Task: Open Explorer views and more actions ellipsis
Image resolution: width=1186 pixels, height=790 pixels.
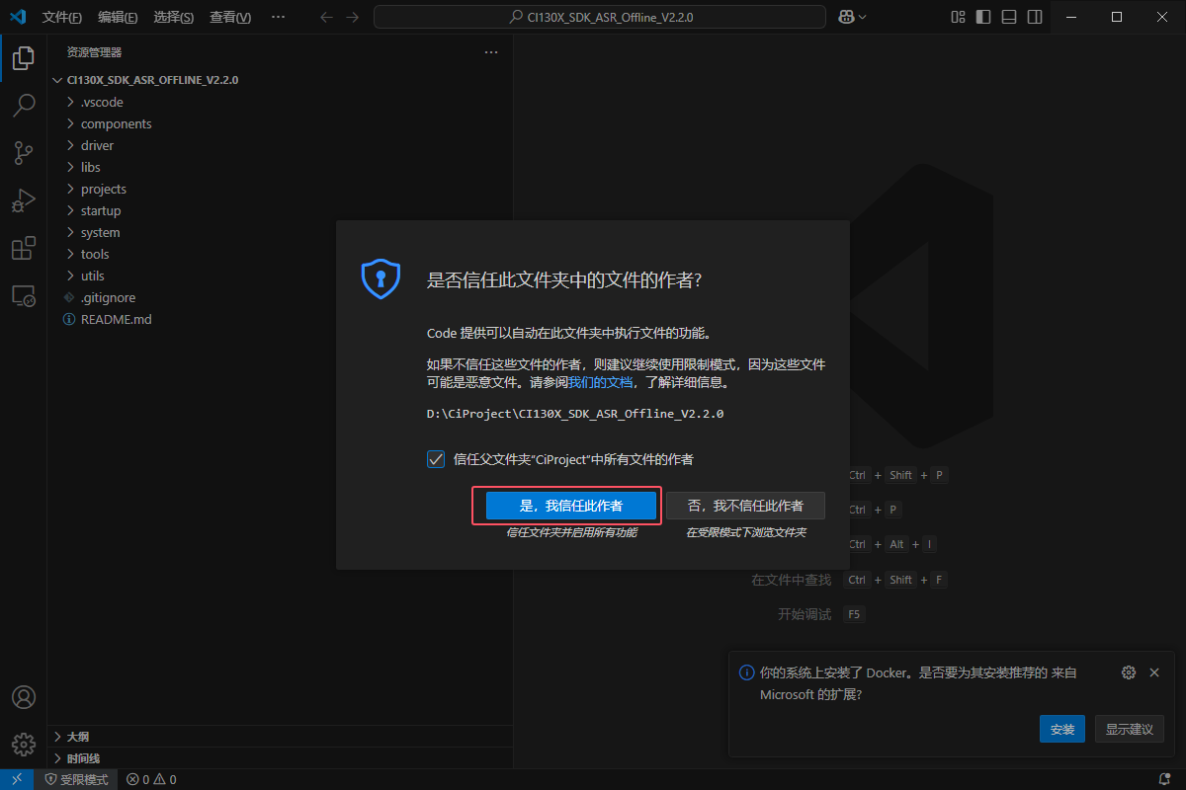Action: point(491,52)
